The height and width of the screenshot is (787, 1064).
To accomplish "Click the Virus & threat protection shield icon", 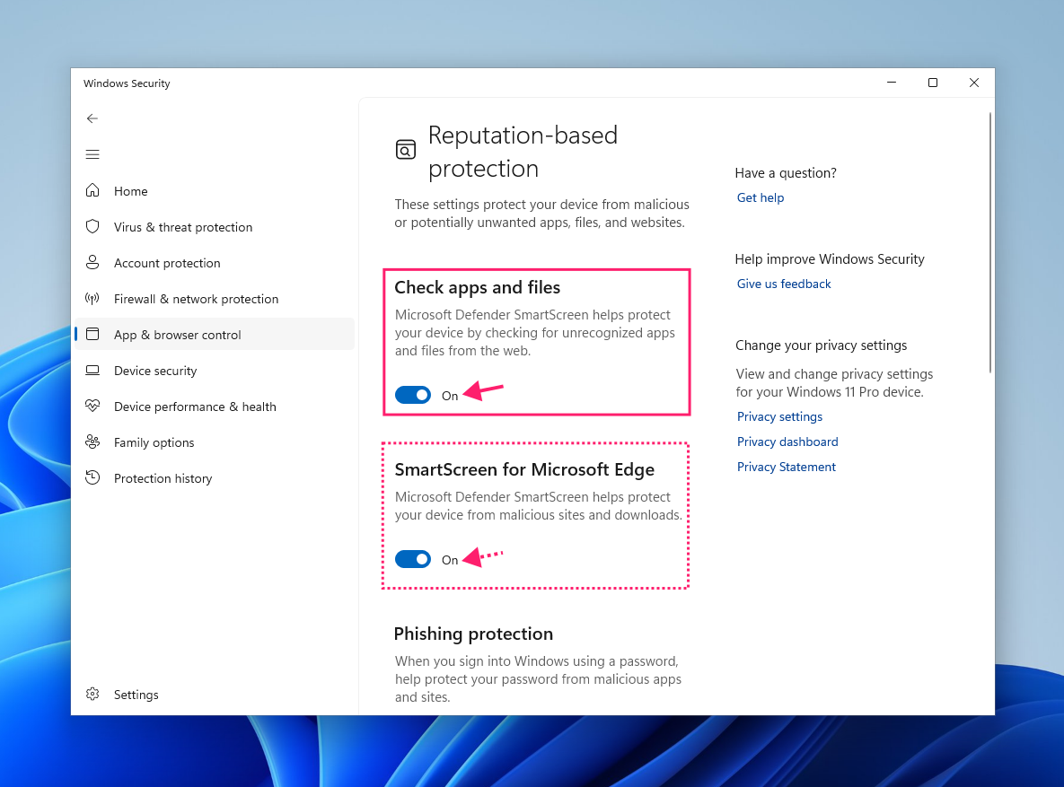I will pos(92,227).
